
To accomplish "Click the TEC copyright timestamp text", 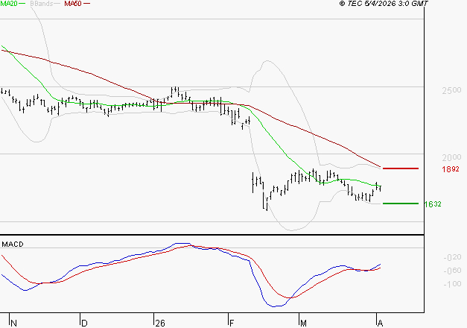I will click(384, 4).
